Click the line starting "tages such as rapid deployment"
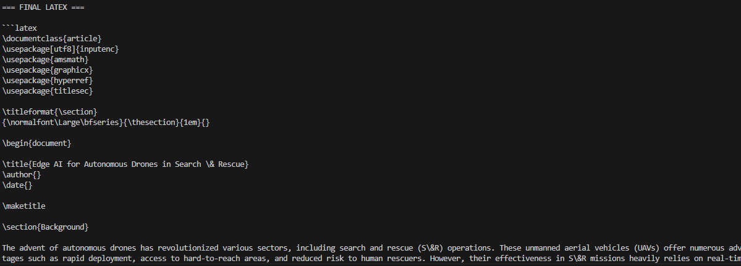The image size is (741, 266). [68, 259]
